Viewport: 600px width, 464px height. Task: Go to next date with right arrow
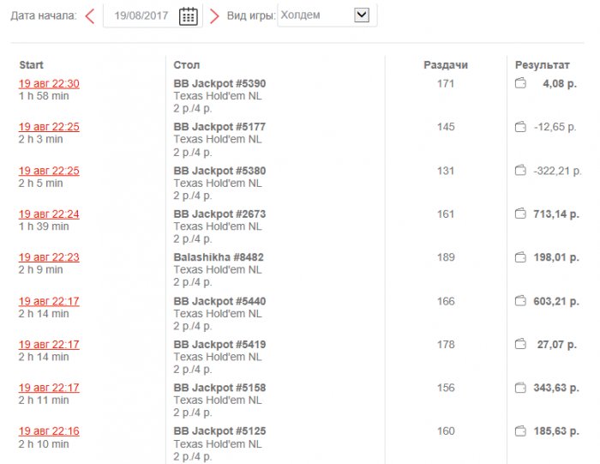click(x=214, y=16)
